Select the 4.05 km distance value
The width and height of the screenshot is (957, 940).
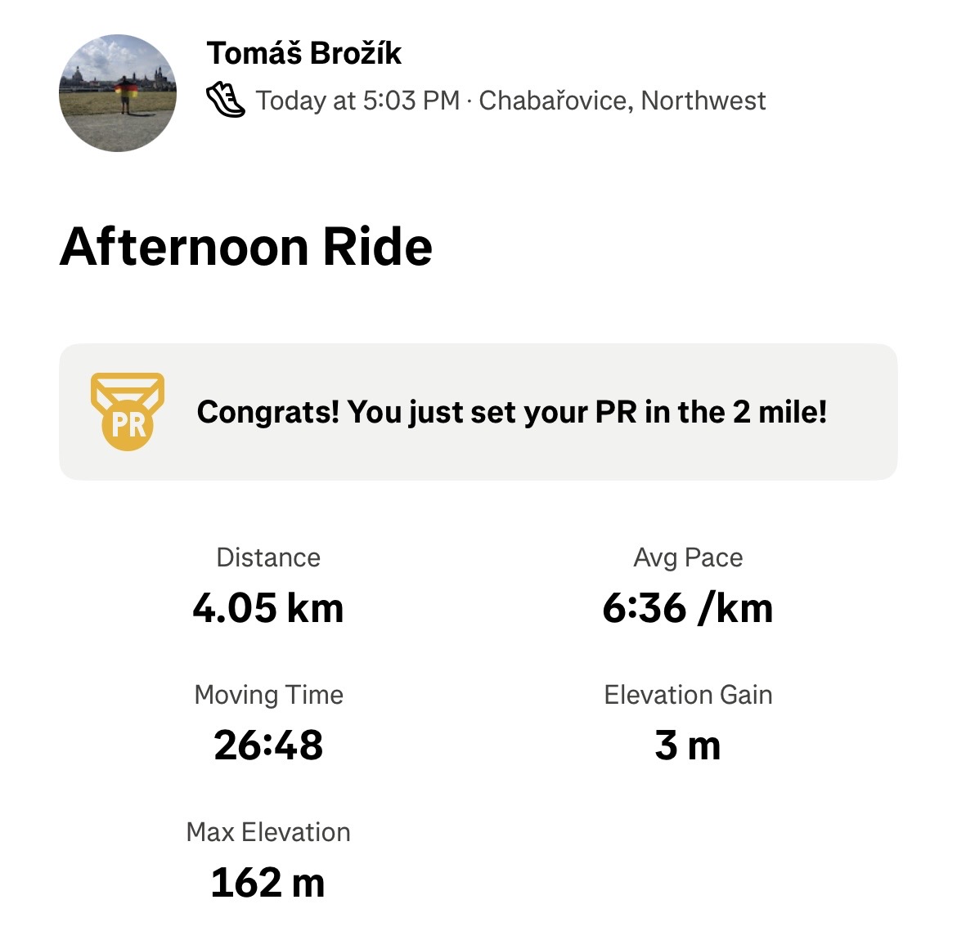(268, 608)
